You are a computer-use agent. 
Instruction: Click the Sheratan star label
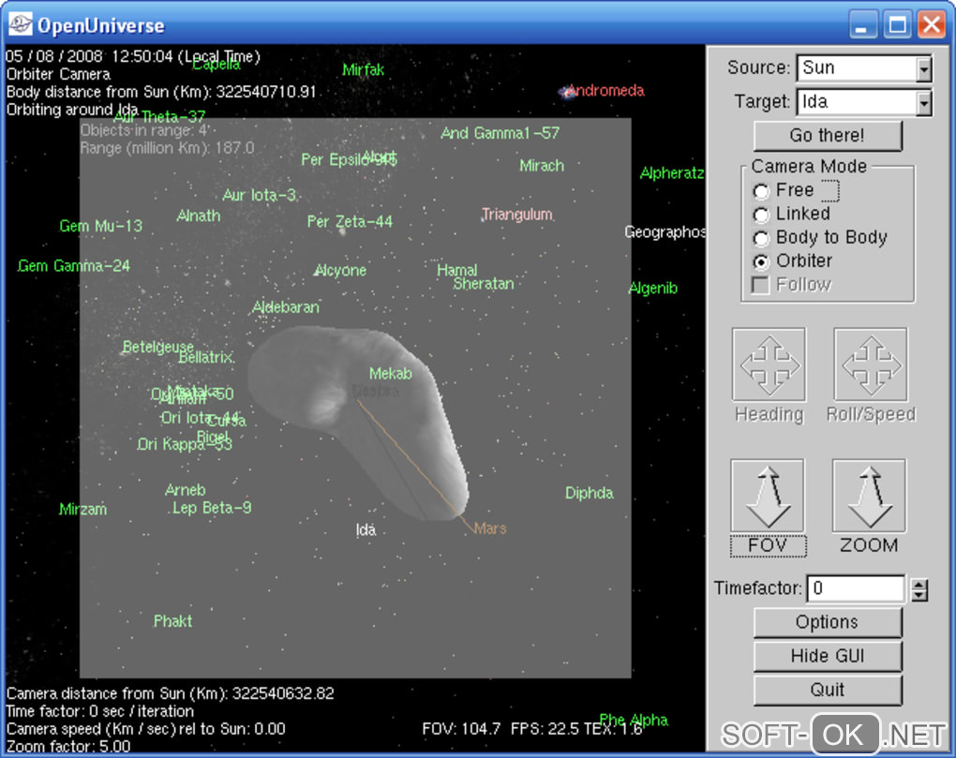pos(484,284)
